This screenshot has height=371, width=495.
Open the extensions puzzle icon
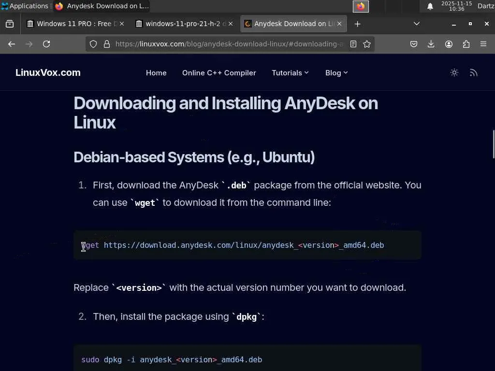466,44
